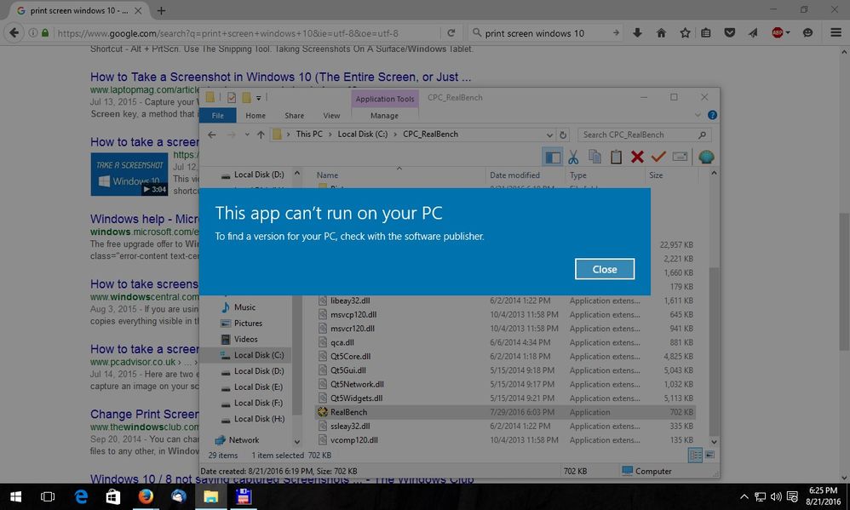Click Firefox Downloads arrow icon
The image size is (850, 510).
(x=637, y=33)
